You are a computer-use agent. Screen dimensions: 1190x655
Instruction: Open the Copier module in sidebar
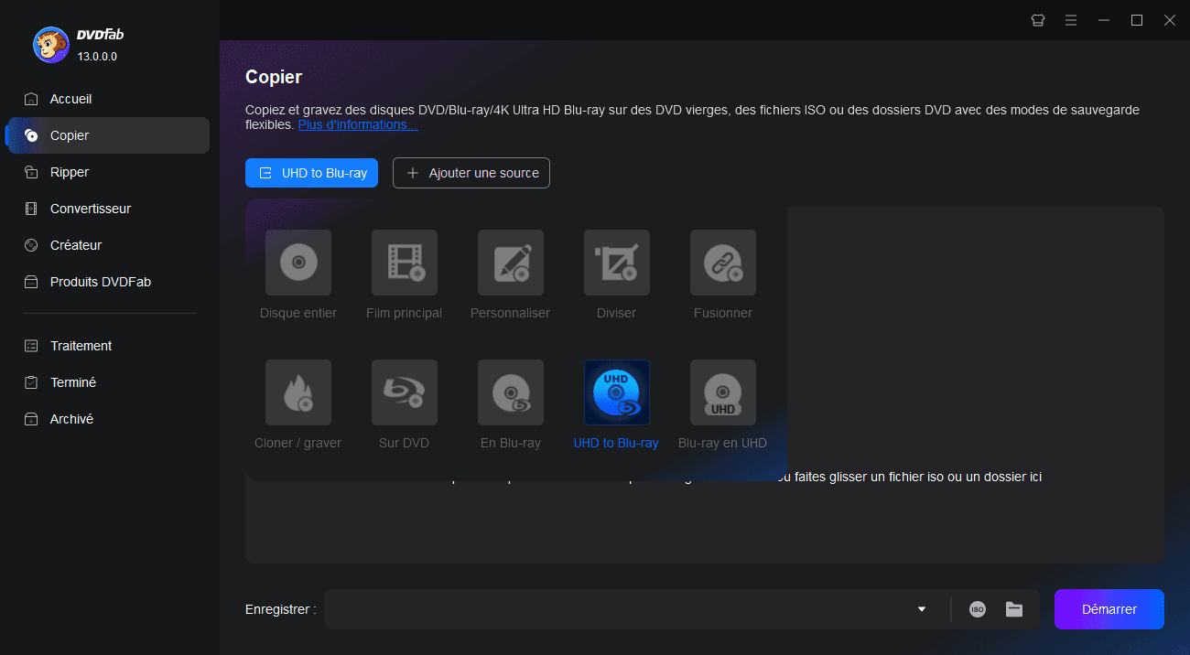(x=108, y=135)
